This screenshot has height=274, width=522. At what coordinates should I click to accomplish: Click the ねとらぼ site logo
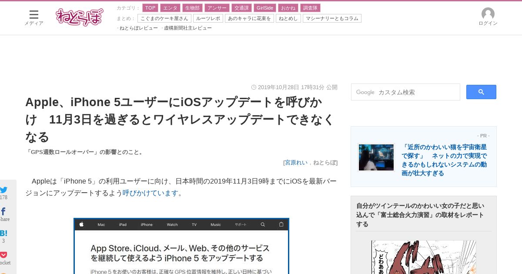[x=80, y=17]
